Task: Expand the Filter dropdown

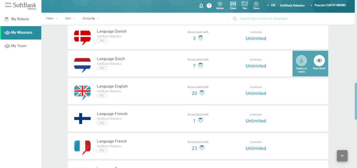Action: tap(52, 19)
